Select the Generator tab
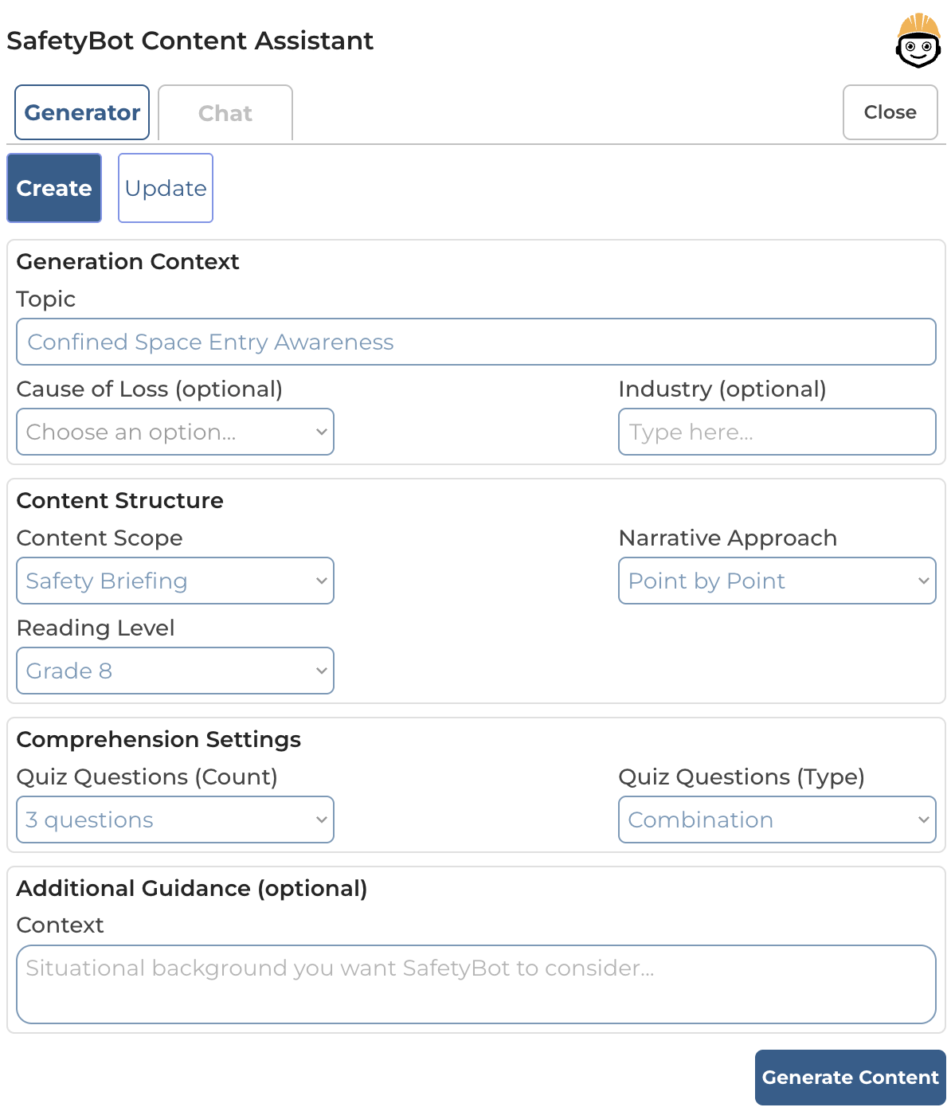The width and height of the screenshot is (951, 1115). [x=81, y=112]
